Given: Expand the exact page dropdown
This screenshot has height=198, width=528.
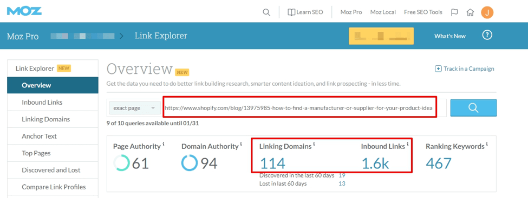Looking at the screenshot, I should point(135,108).
